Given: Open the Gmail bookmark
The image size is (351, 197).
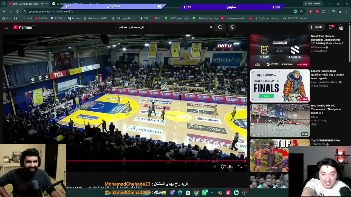Looking at the screenshot, I should [27, 18].
